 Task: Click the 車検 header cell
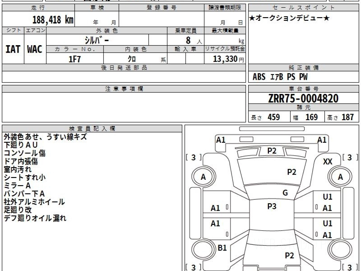(x=97, y=8)
